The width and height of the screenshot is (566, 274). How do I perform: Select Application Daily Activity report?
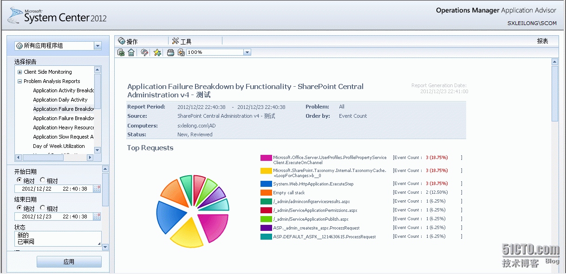tap(60, 100)
